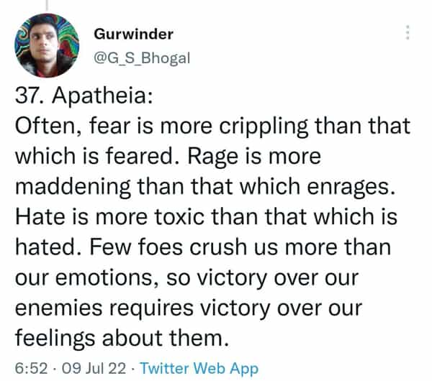The height and width of the screenshot is (381, 432).
Task: Open the three-dot more options menu
Action: coord(408,33)
